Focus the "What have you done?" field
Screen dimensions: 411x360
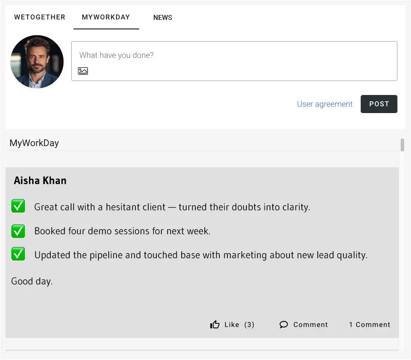[x=234, y=56]
